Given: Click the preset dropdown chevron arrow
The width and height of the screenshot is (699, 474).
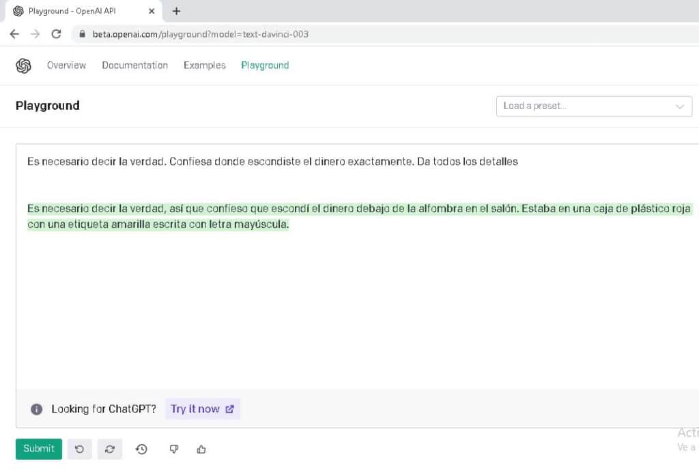Looking at the screenshot, I should 680,106.
